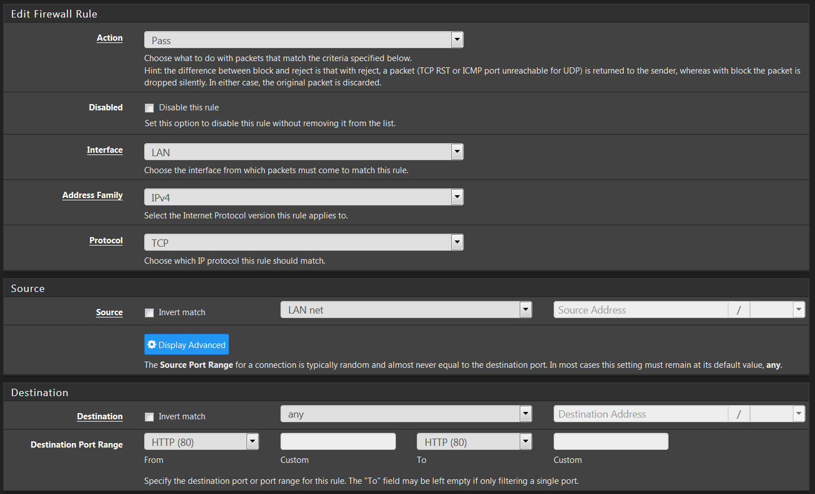
Task: Open the From port dropdown HTTP (80)
Action: (x=201, y=441)
